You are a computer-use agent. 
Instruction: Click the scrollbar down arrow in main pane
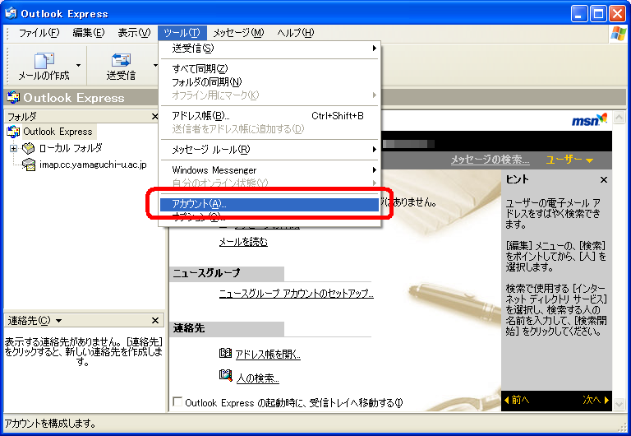(x=619, y=403)
